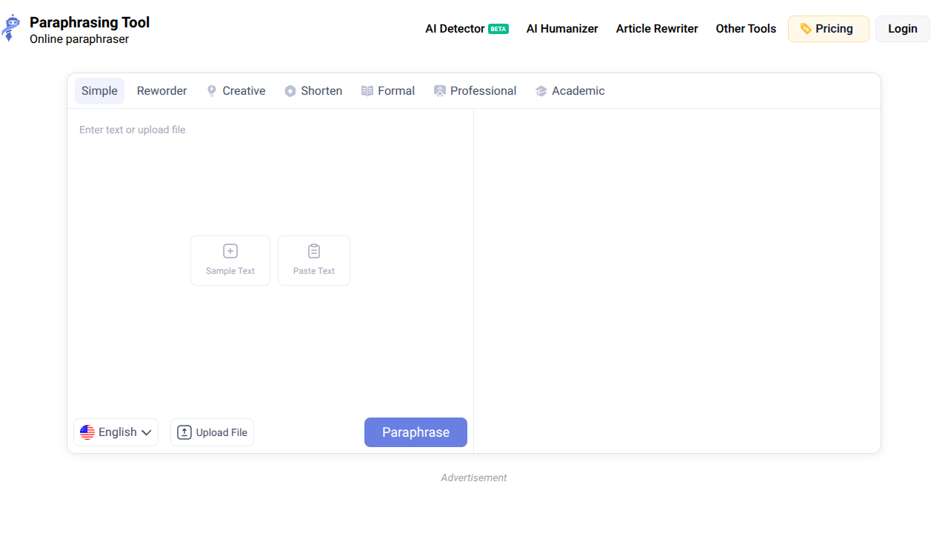Click the upload arrow icon beside Upload File
The image size is (948, 533).
pos(184,432)
